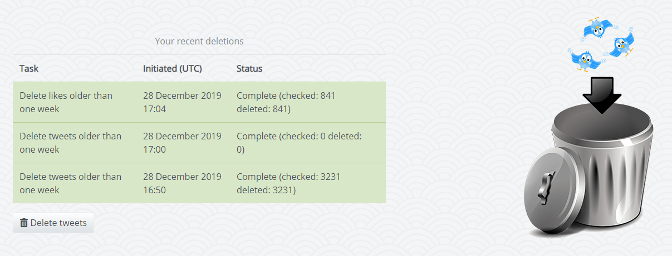The width and height of the screenshot is (672, 256).
Task: Click the lower-left blue Twitter bird
Action: tap(585, 58)
